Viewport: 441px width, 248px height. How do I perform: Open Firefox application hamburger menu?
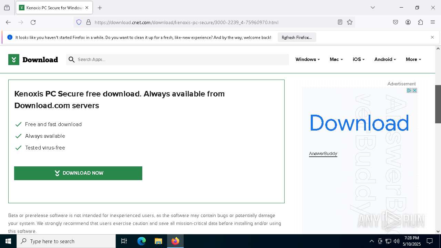(x=433, y=22)
